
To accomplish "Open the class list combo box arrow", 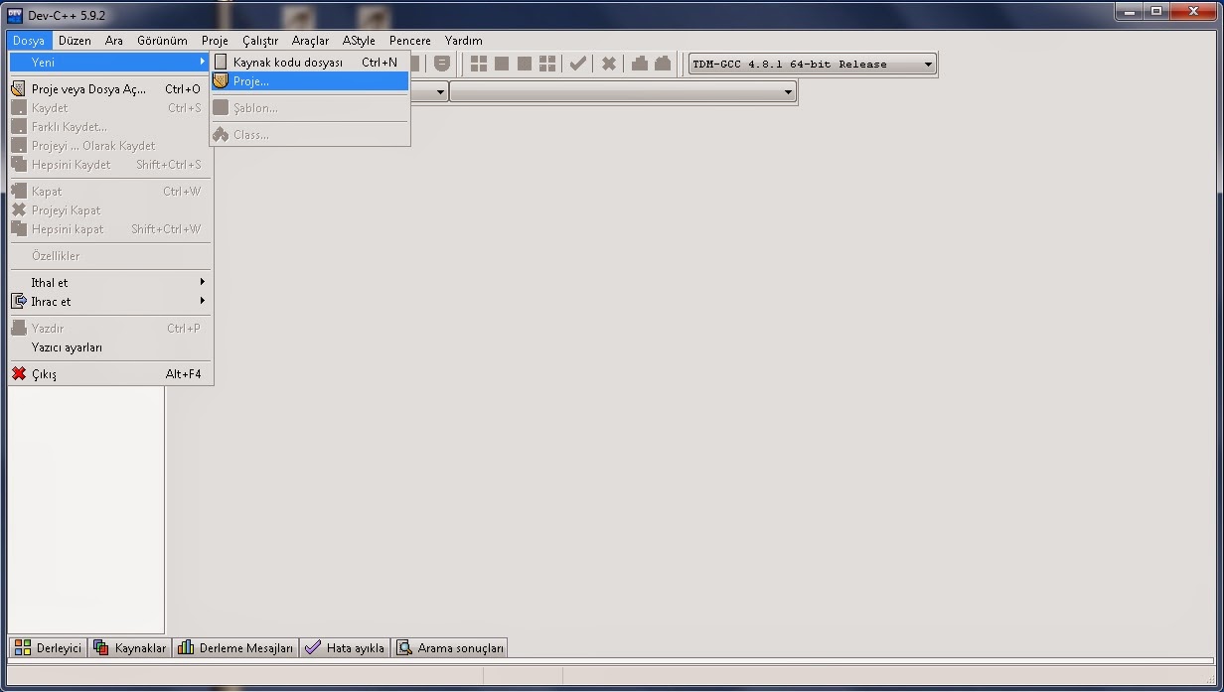I will [x=441, y=91].
